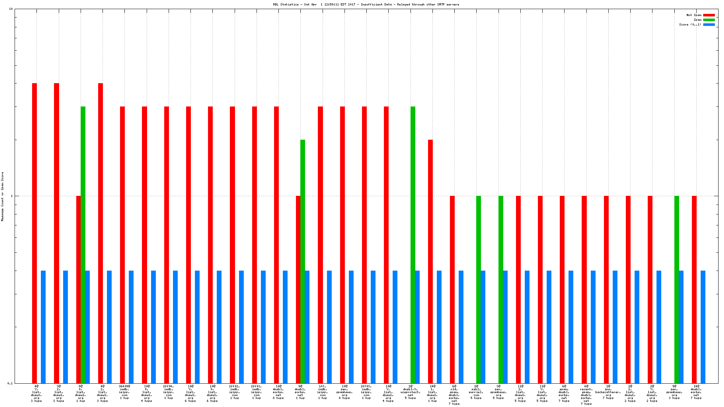Click the green Spam legend swatch
The width and height of the screenshot is (724, 407).
709,20
